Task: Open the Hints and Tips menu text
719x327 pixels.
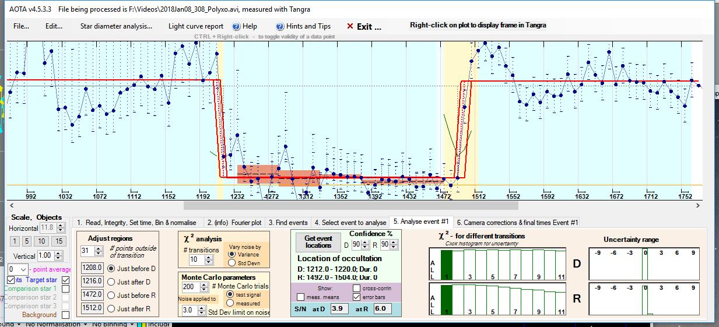Action: [x=308, y=26]
